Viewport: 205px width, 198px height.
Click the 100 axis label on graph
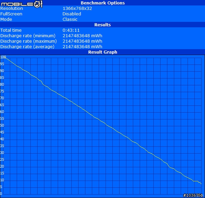pos(3,57)
